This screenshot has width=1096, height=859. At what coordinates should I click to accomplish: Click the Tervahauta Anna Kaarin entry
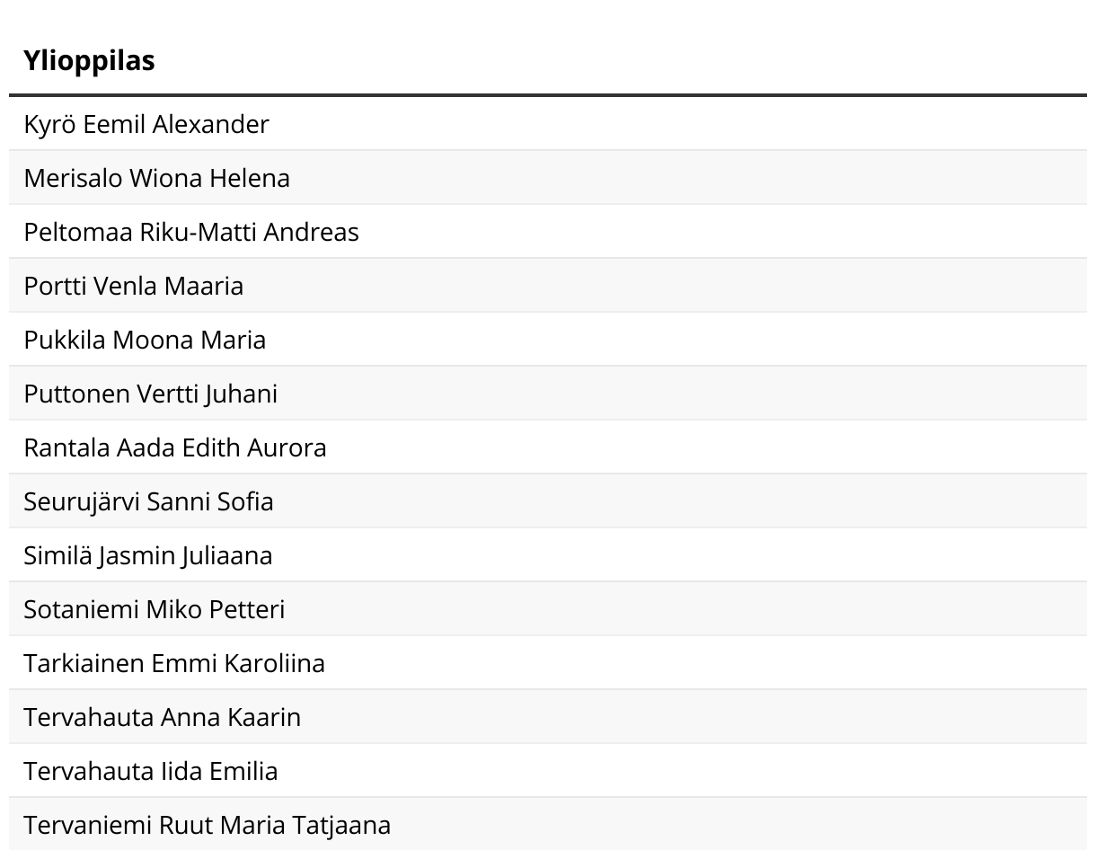point(548,717)
